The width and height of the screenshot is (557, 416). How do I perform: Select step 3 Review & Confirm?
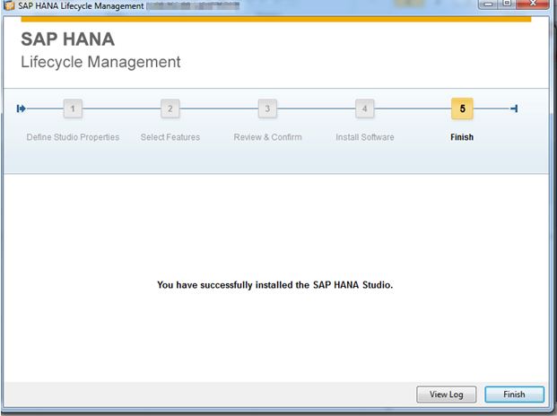267,108
